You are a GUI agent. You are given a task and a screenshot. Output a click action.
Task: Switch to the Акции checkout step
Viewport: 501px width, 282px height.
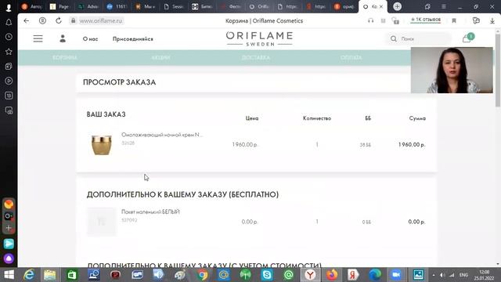pyautogui.click(x=160, y=57)
